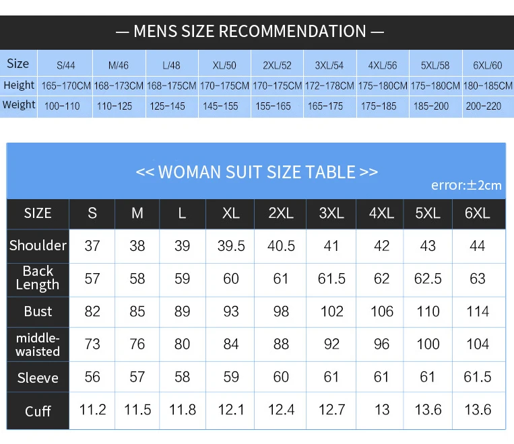Select the Weight row label
The width and height of the screenshot is (514, 444).
click(19, 105)
